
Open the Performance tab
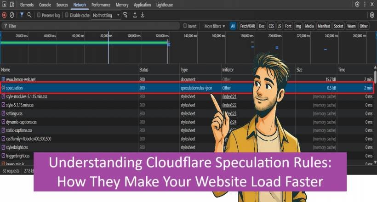coord(101,5)
